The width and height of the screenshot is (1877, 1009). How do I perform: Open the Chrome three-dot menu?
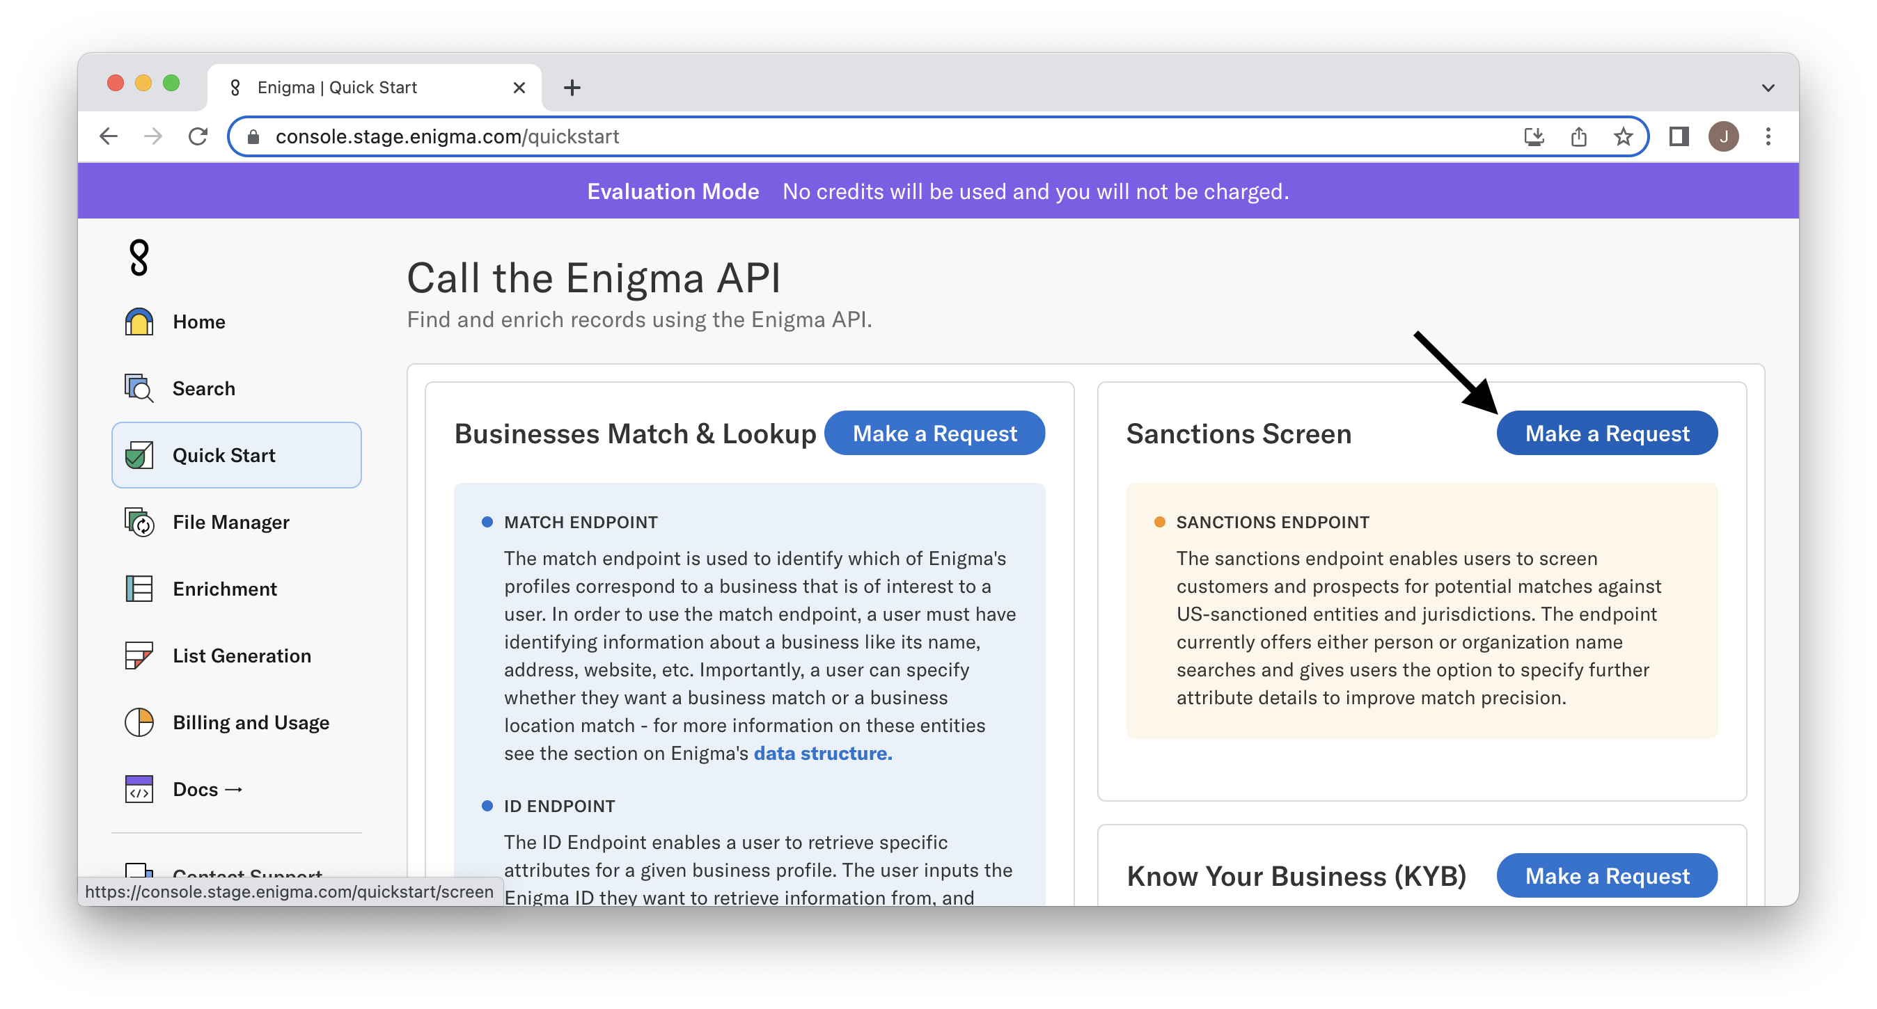tap(1768, 137)
